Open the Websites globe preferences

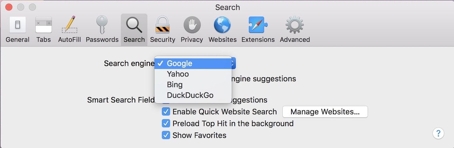223,30
